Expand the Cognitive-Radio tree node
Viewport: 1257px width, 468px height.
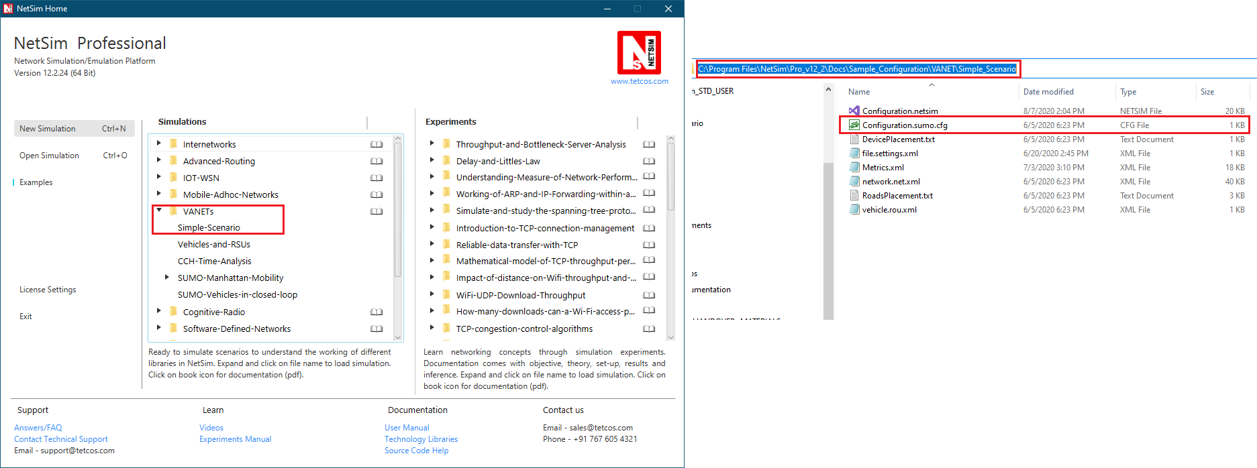coord(158,310)
